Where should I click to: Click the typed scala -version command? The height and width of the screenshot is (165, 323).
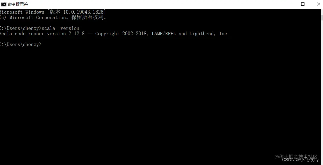[x=60, y=28]
